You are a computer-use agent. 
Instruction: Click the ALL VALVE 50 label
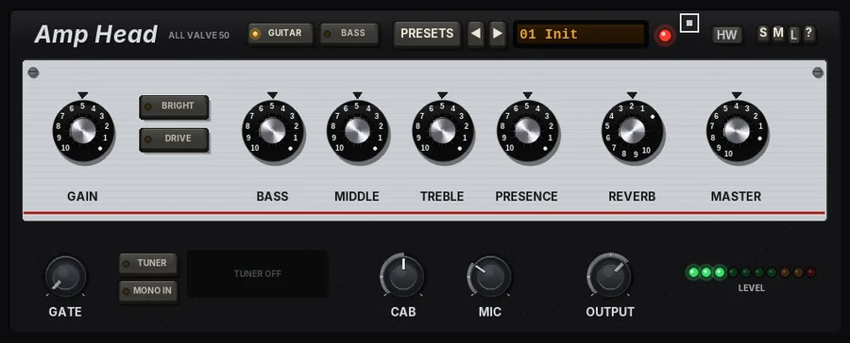coord(199,36)
